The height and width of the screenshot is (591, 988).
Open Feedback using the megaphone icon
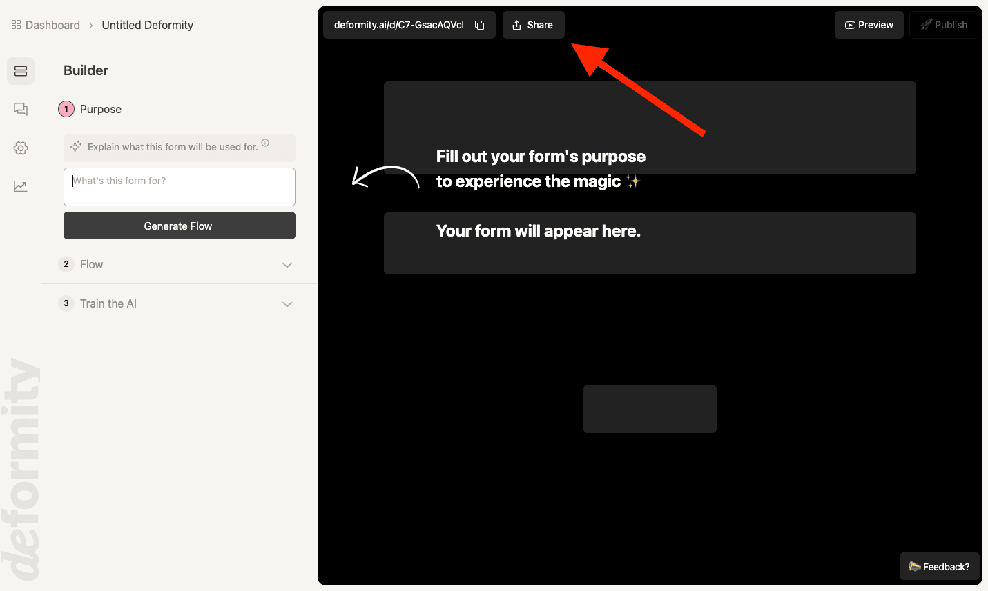tap(915, 566)
